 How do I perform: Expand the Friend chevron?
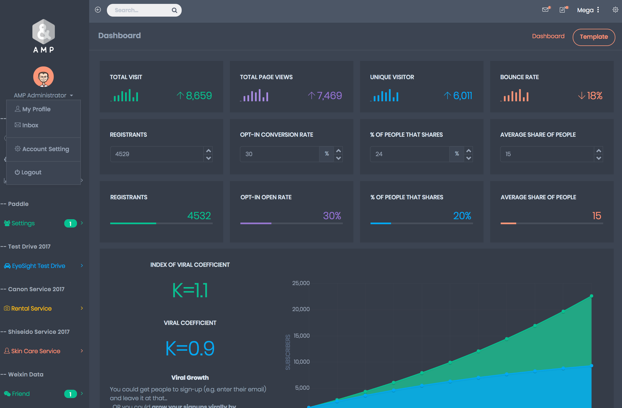coord(82,393)
